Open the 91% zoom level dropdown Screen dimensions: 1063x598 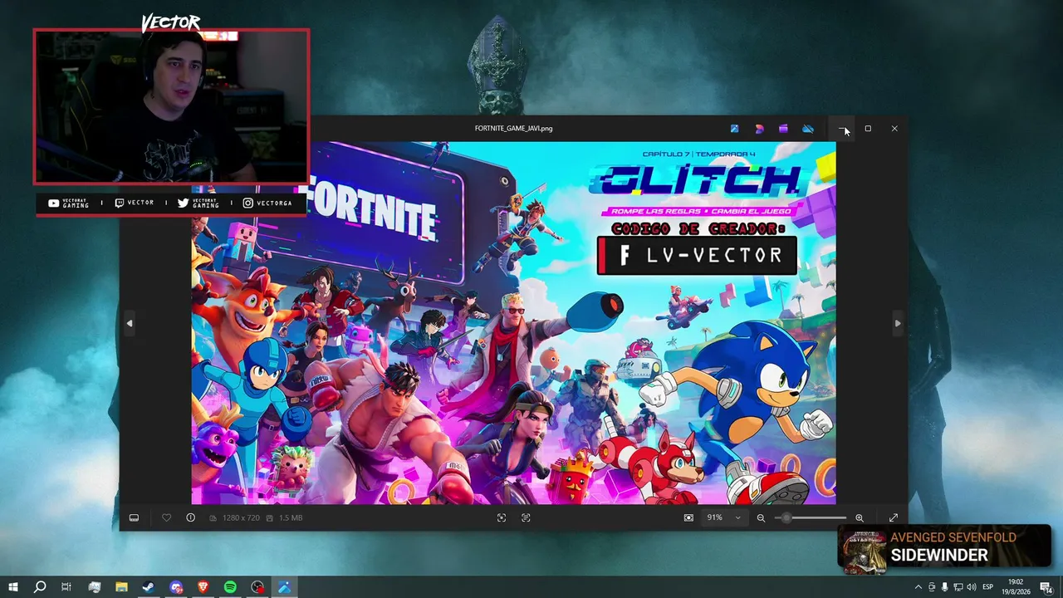tap(723, 517)
